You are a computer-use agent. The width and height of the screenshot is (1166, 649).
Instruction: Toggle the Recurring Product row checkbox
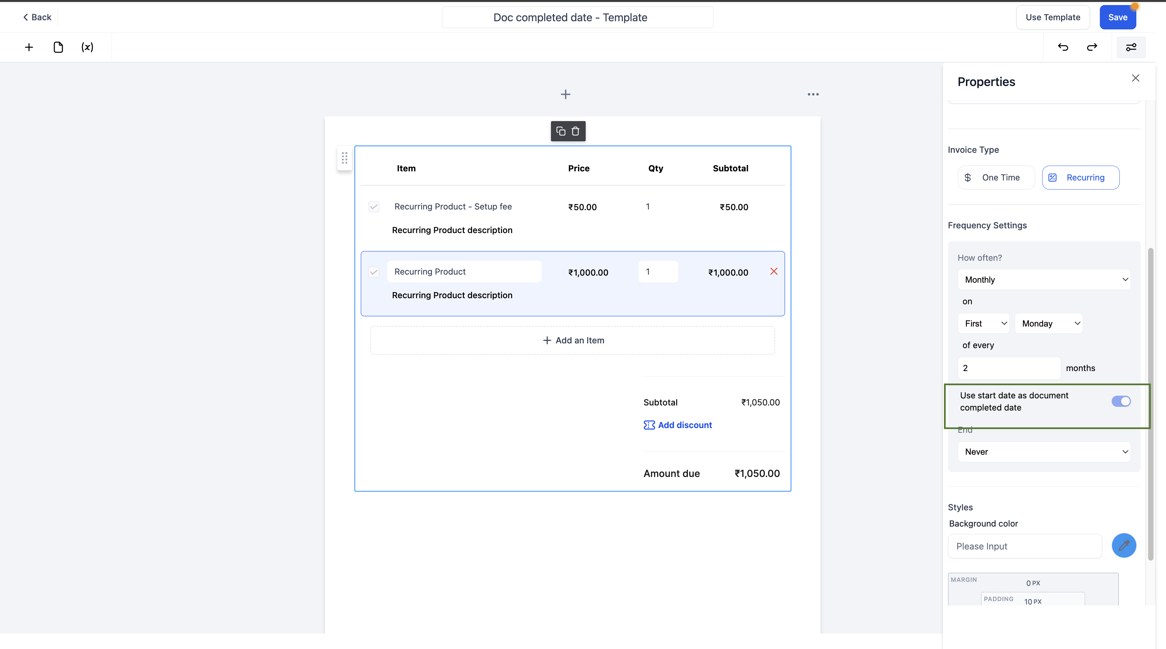[373, 272]
